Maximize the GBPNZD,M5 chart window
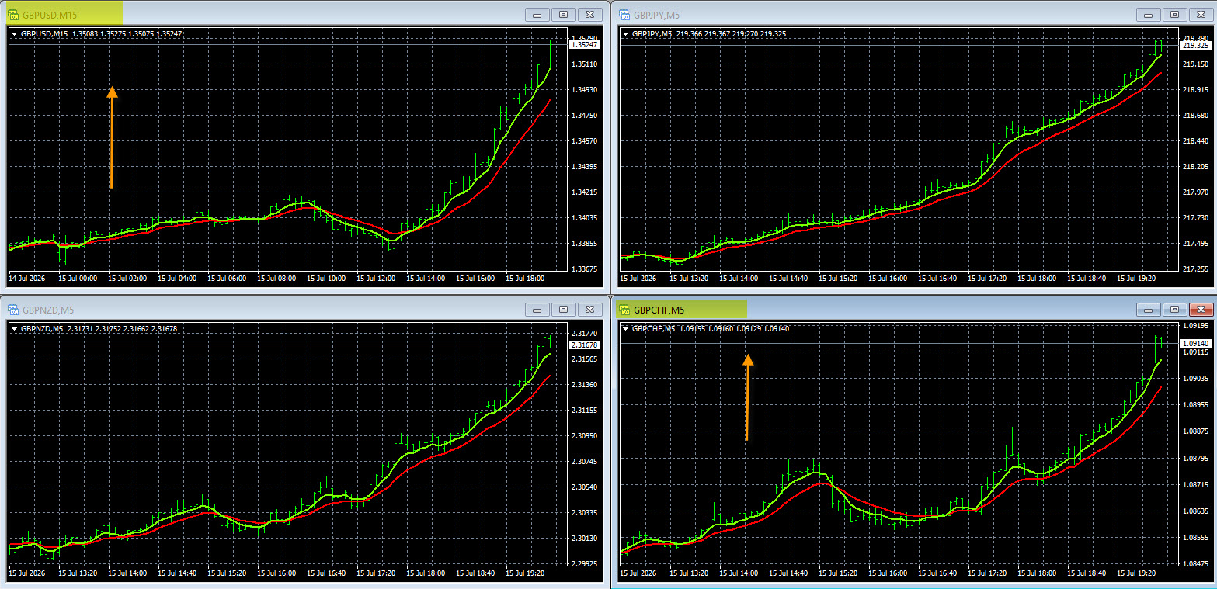 pyautogui.click(x=564, y=309)
